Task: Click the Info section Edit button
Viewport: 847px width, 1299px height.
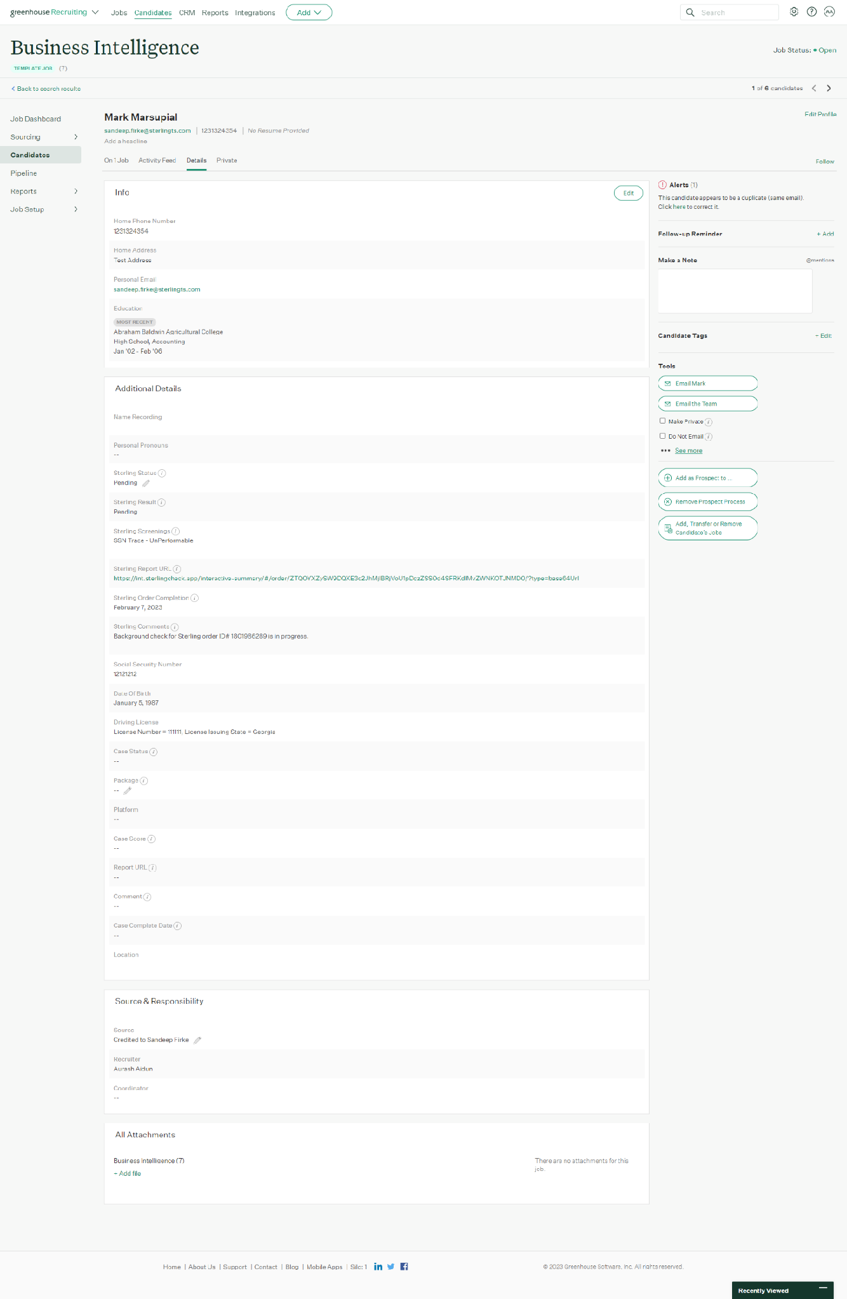Action: (629, 193)
